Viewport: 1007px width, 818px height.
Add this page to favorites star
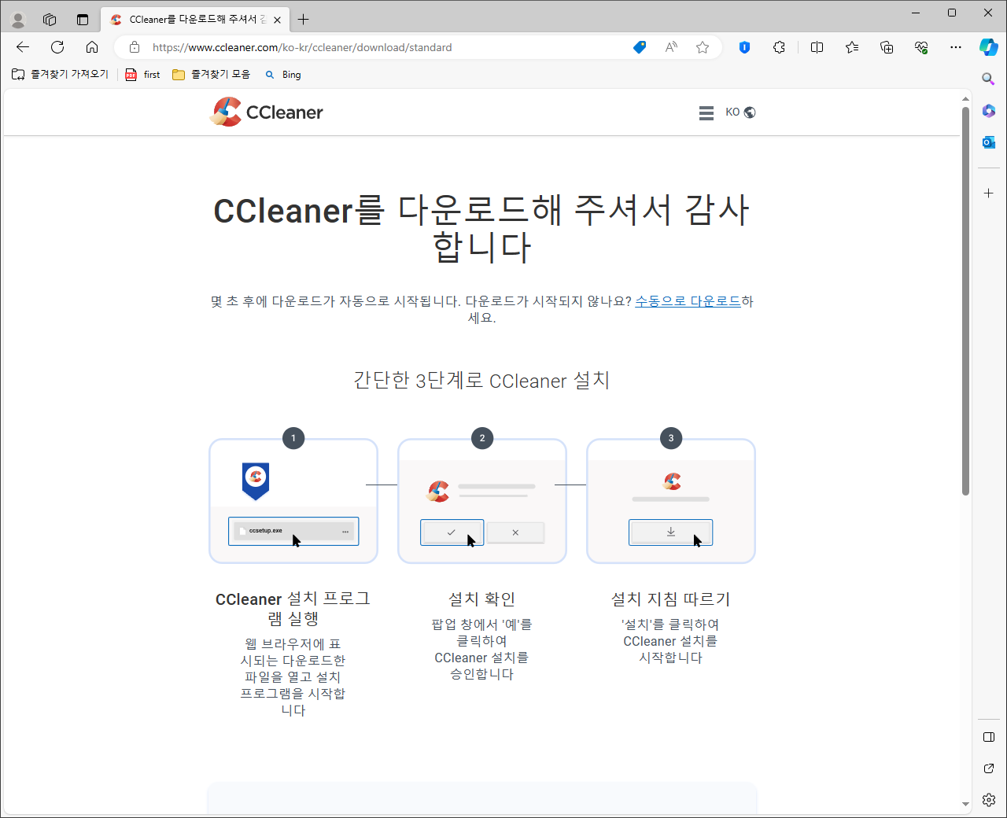pyautogui.click(x=703, y=47)
